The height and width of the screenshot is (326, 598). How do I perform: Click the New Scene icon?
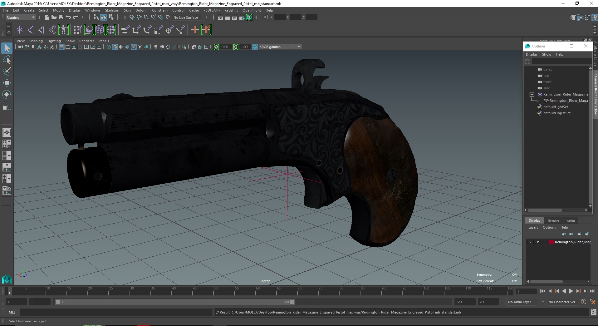pyautogui.click(x=47, y=17)
